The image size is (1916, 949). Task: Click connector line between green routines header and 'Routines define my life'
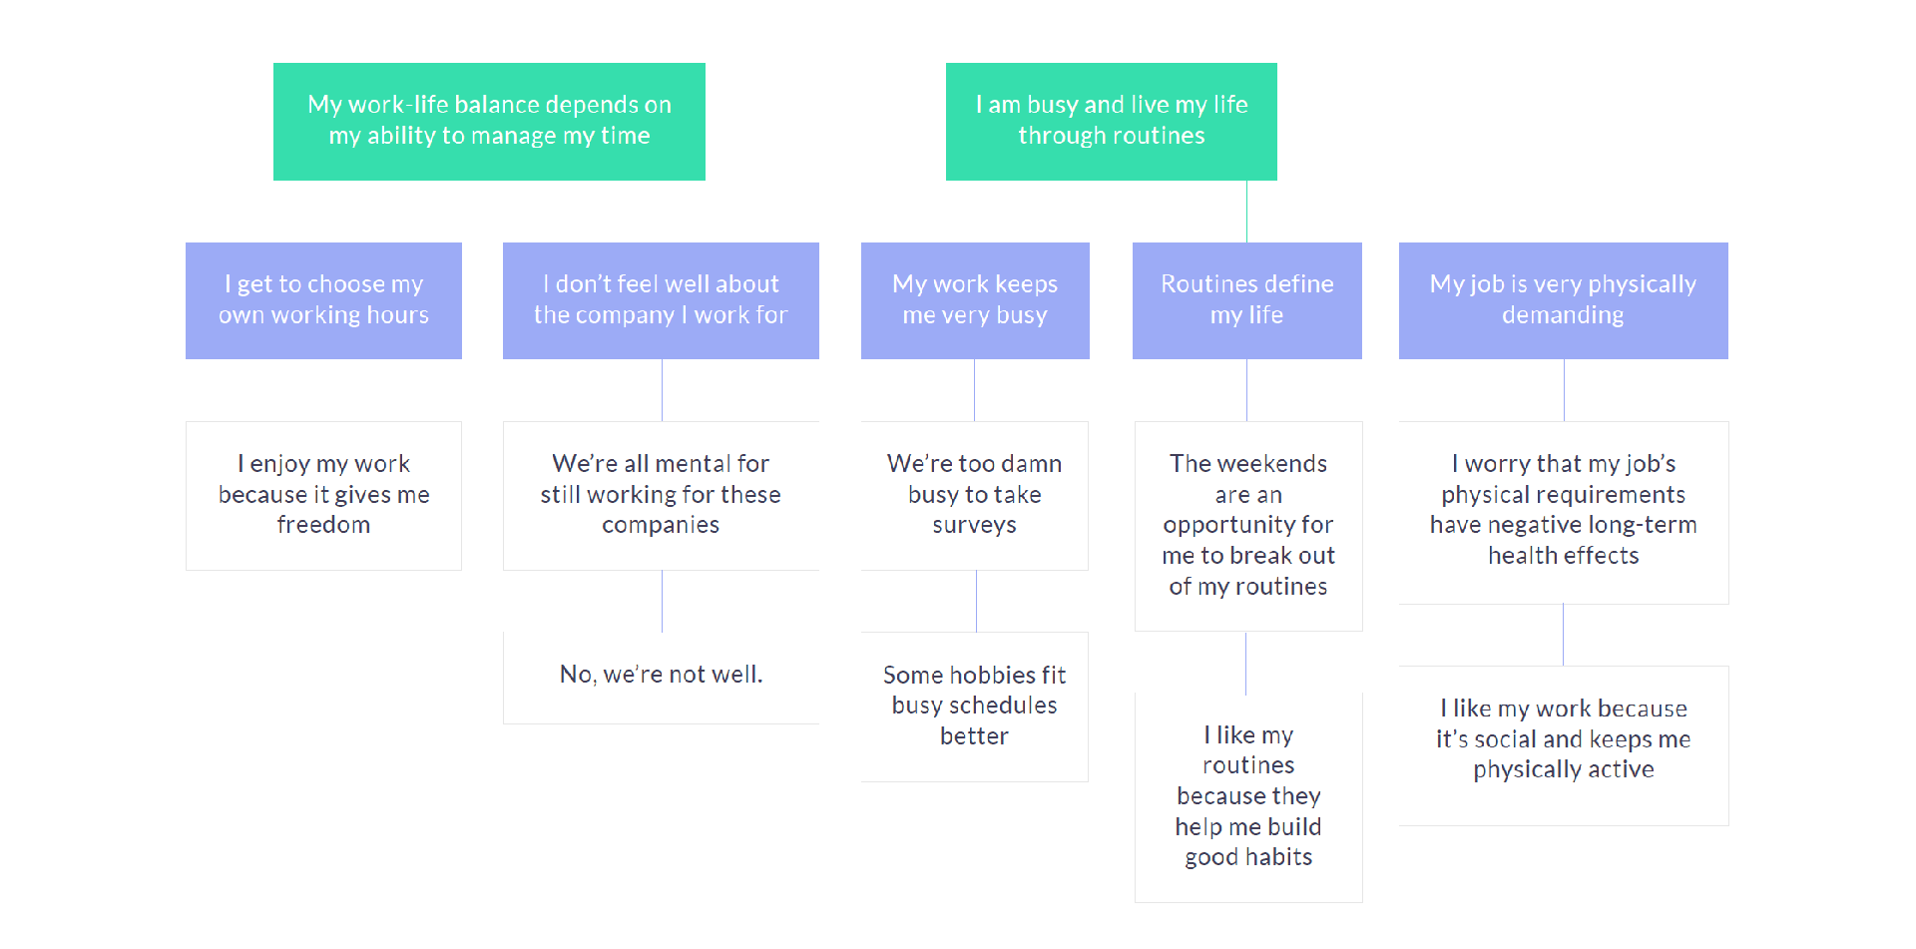click(x=1246, y=212)
